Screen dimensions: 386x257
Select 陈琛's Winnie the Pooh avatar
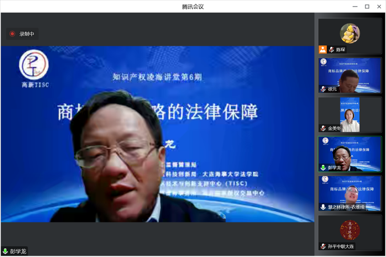click(350, 33)
